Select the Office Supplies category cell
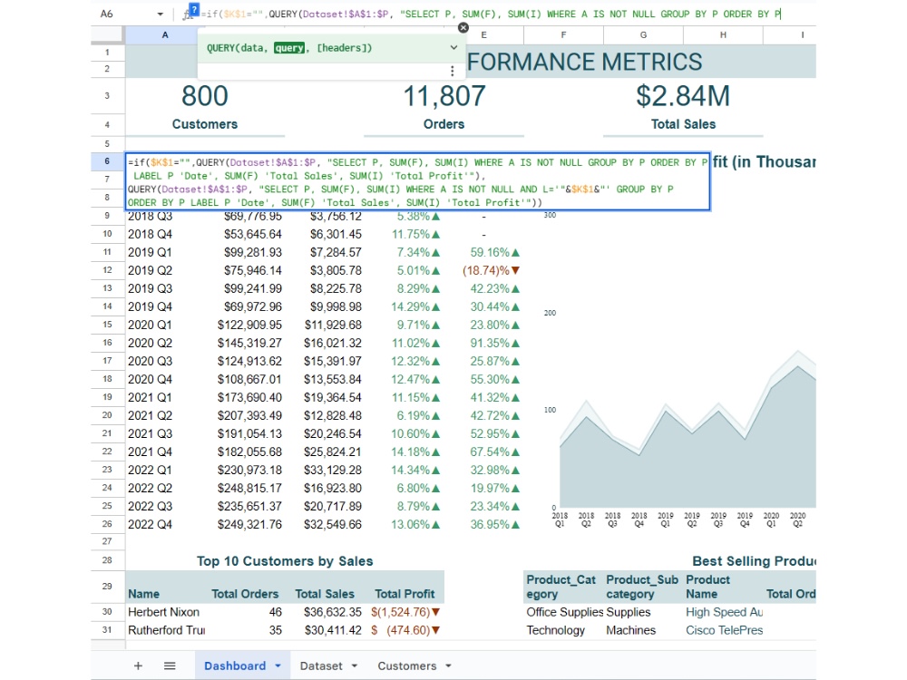907x680 pixels. click(564, 612)
